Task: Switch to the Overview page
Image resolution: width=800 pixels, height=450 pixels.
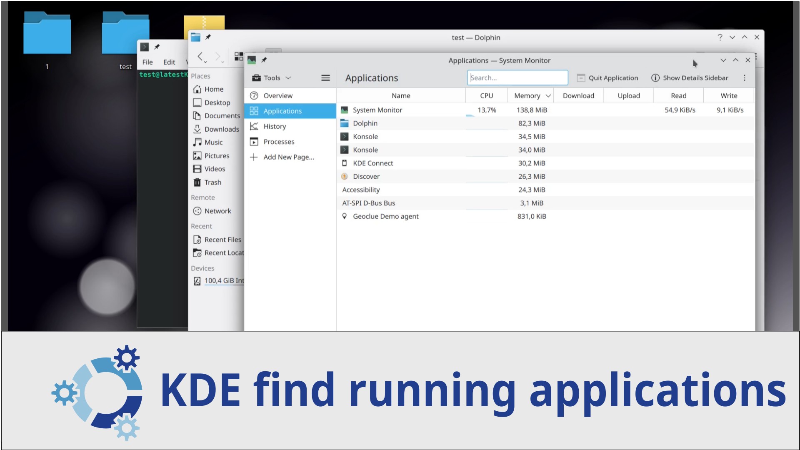Action: 278,96
